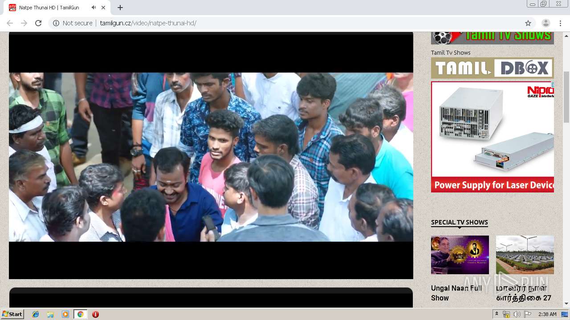Image resolution: width=570 pixels, height=320 pixels.
Task: Open the Chrome three-dot menu
Action: (560, 23)
